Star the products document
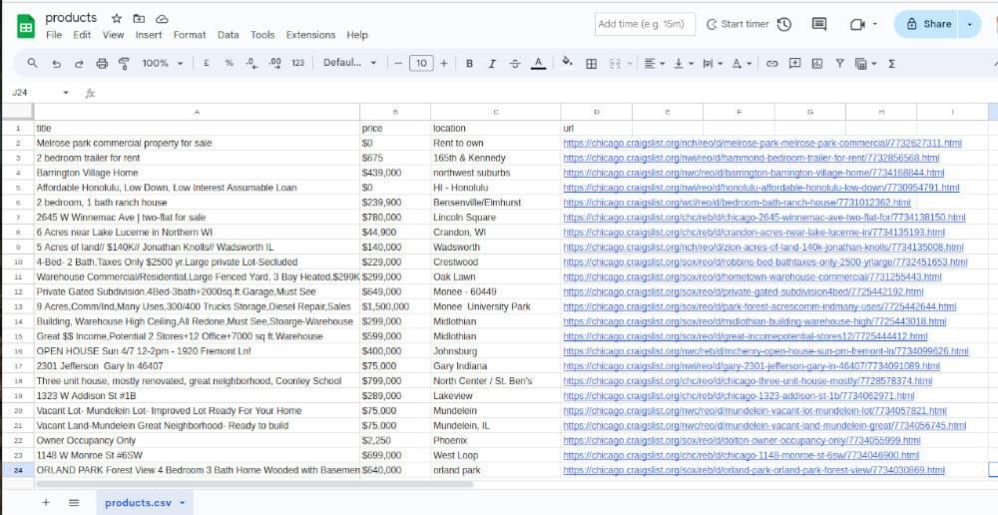Viewport: 998px width, 515px height. 117,18
